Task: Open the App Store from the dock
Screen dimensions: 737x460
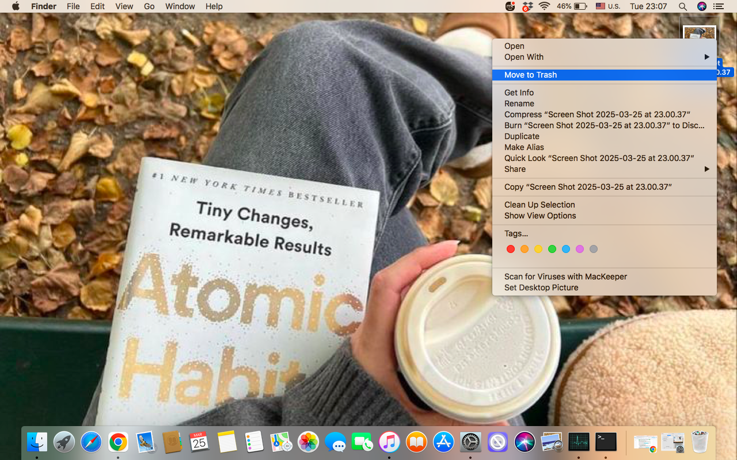Action: tap(443, 442)
